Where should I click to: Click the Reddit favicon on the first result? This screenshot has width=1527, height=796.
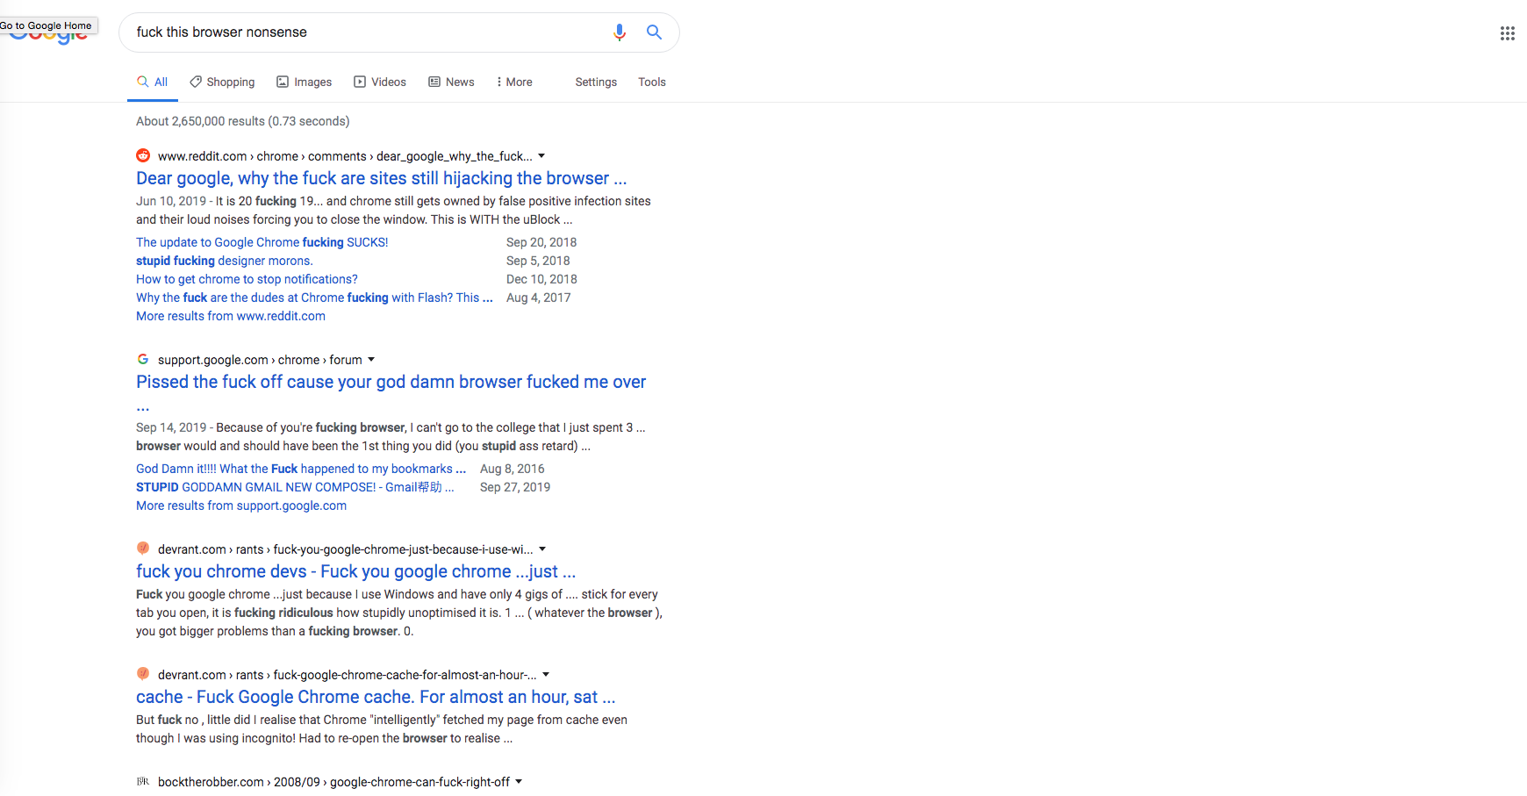point(143,155)
